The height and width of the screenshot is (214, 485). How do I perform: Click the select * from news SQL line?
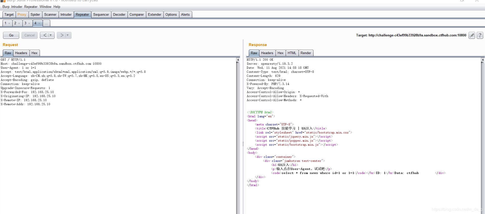point(318,173)
